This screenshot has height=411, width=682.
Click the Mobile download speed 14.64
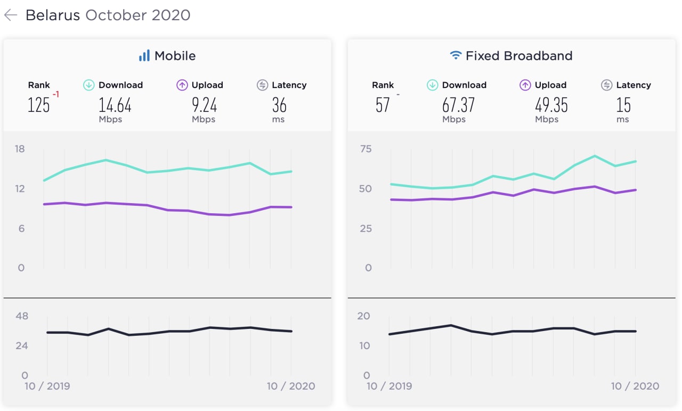pos(115,105)
